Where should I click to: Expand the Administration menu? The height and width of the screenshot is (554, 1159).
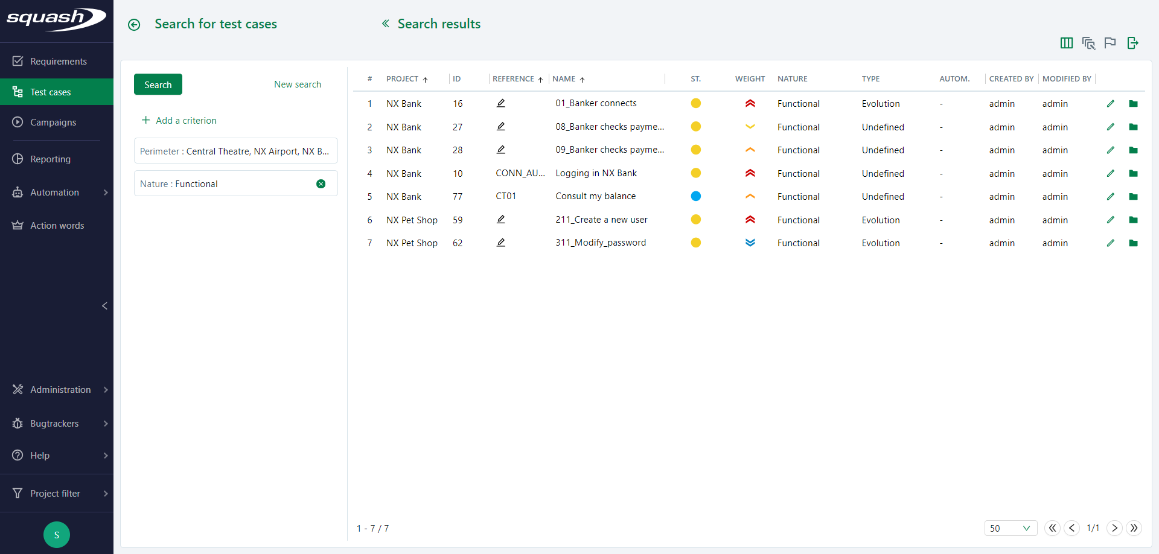[x=60, y=389]
